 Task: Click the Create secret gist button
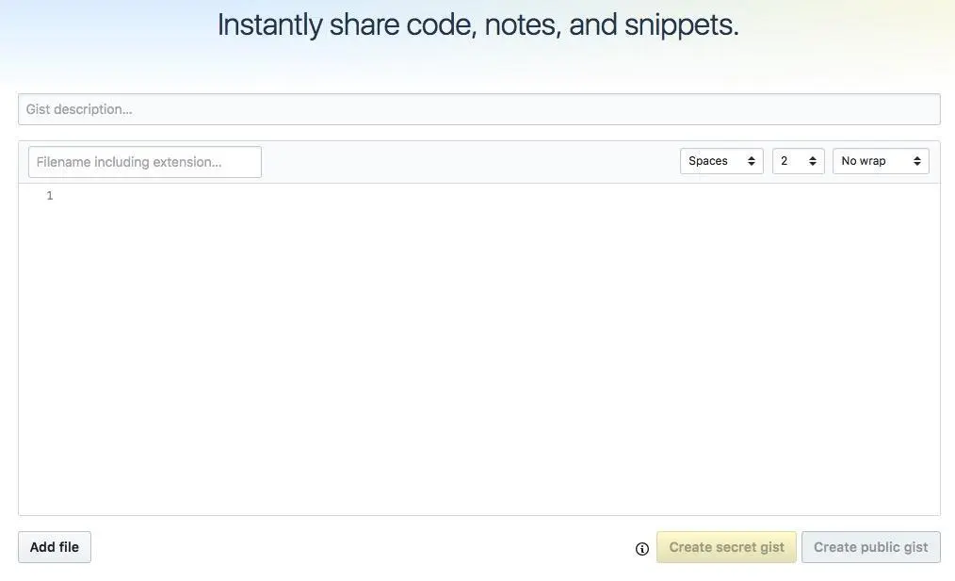726,547
